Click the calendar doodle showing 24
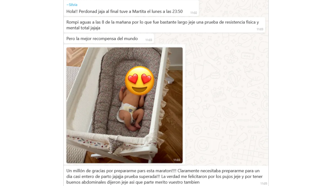The image size is (332, 186). [219, 94]
